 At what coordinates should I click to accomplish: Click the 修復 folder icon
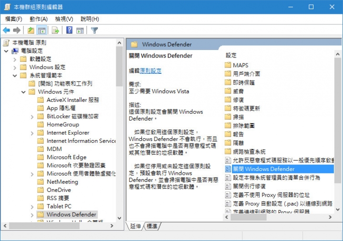[x=228, y=100]
